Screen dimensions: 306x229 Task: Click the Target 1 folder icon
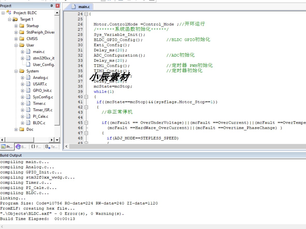pyautogui.click(x=15, y=19)
